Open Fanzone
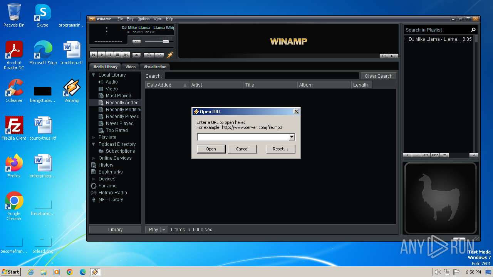The width and height of the screenshot is (493, 277). coord(107,186)
